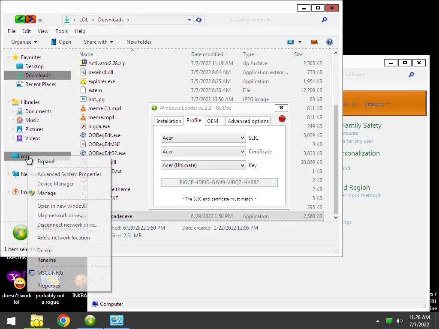This screenshot has height=329, width=439.
Task: Select the OORegEdt.INI file icon
Action: [83, 144]
